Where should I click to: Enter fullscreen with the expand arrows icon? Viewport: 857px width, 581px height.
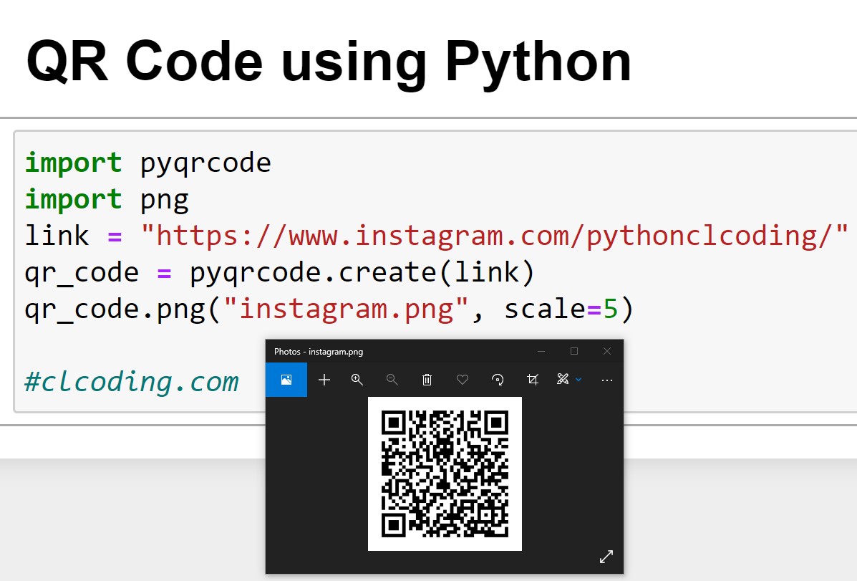point(606,557)
